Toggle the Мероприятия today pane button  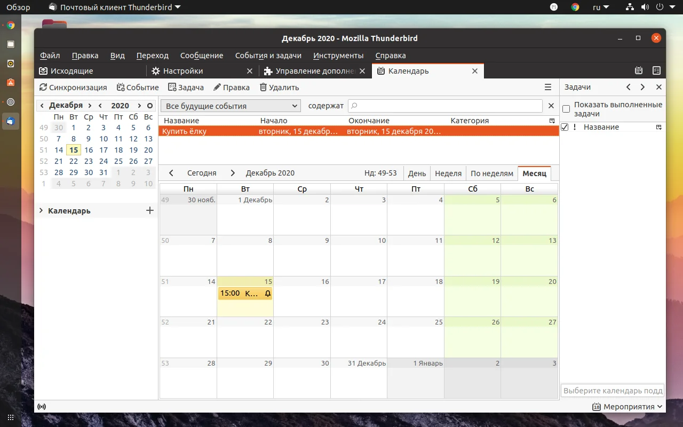[x=628, y=407]
